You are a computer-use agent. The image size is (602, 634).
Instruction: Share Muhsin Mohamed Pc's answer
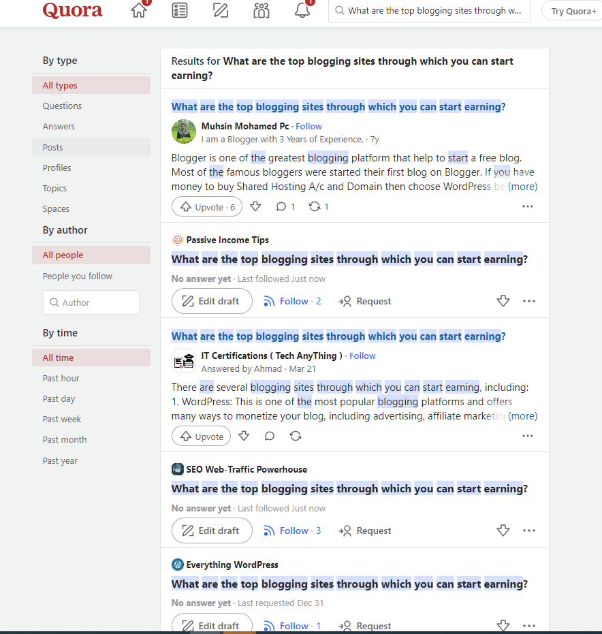[x=319, y=206]
